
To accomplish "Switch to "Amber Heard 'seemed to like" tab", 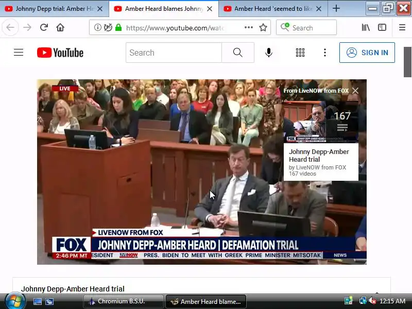I will (273, 9).
